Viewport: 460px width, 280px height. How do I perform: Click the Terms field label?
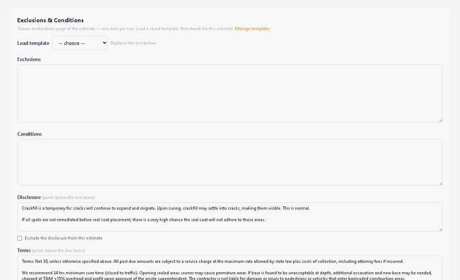point(24,250)
